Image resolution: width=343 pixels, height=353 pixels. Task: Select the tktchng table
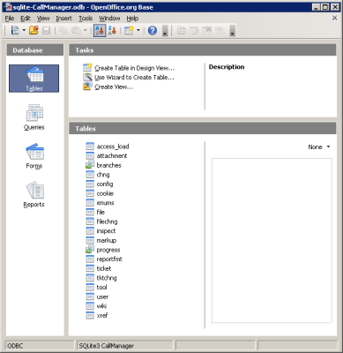tap(107, 278)
